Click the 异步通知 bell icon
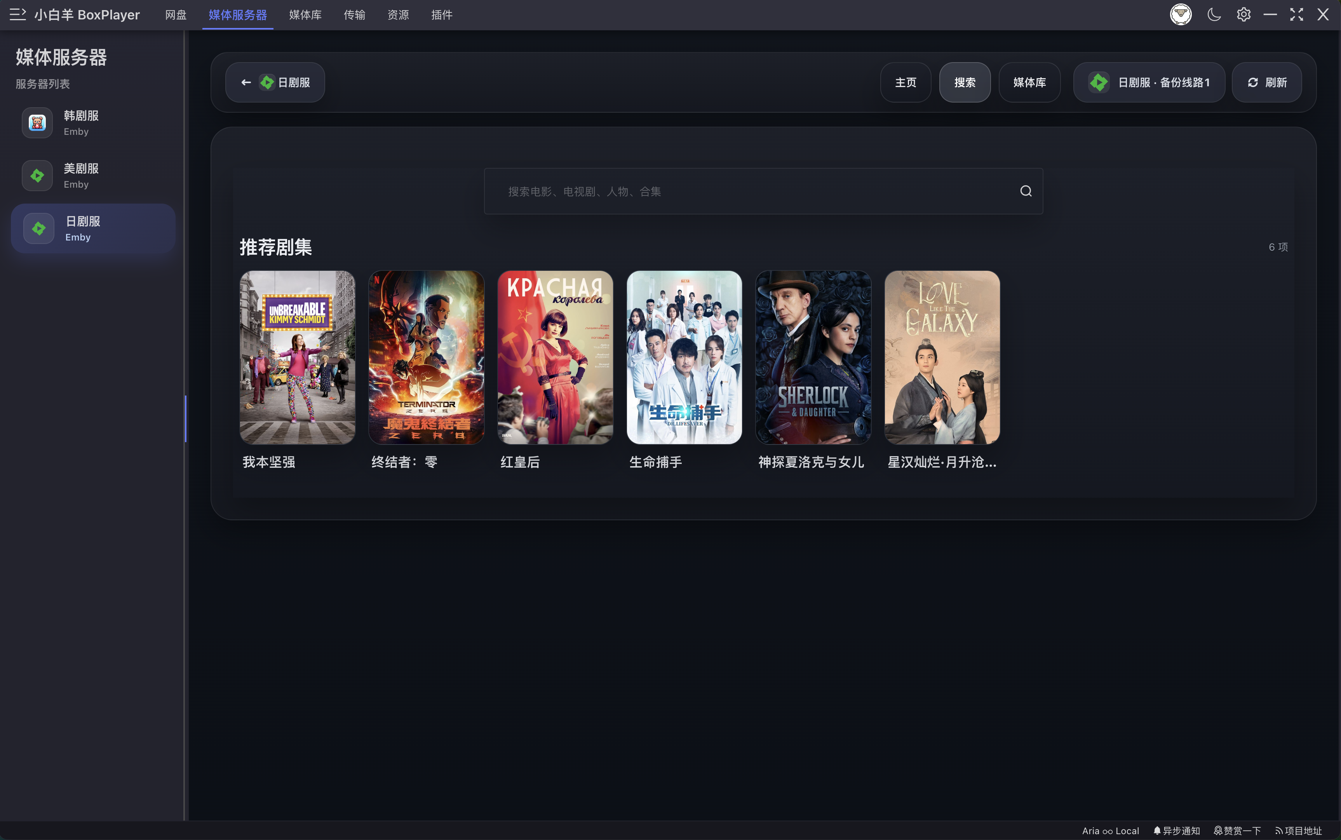This screenshot has width=1341, height=840. 1156,831
